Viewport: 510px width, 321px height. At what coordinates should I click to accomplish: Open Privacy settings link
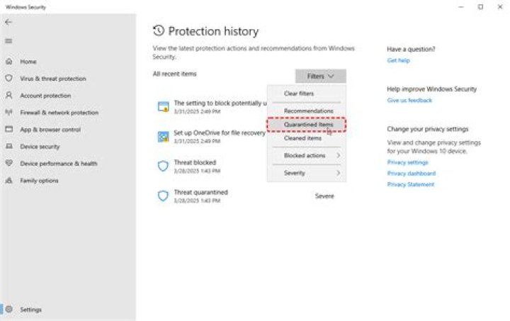pyautogui.click(x=407, y=162)
